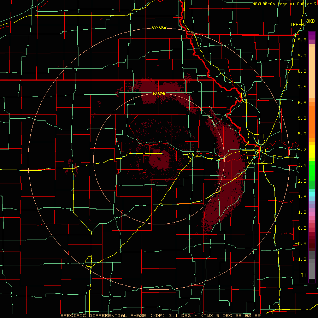The image size is (318, 318).
Task: Select the 3.4 scale value
Action: pos(302,165)
